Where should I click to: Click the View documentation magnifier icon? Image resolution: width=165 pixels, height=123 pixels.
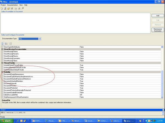pos(23,8)
